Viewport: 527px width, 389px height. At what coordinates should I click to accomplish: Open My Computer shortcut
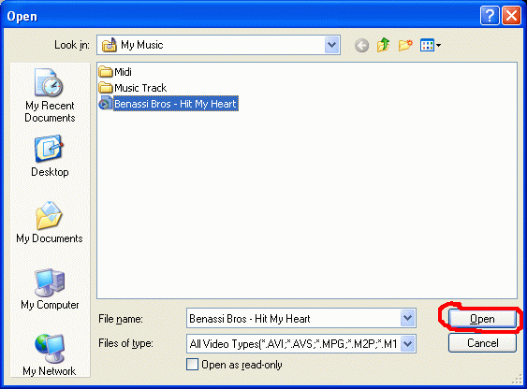50,289
